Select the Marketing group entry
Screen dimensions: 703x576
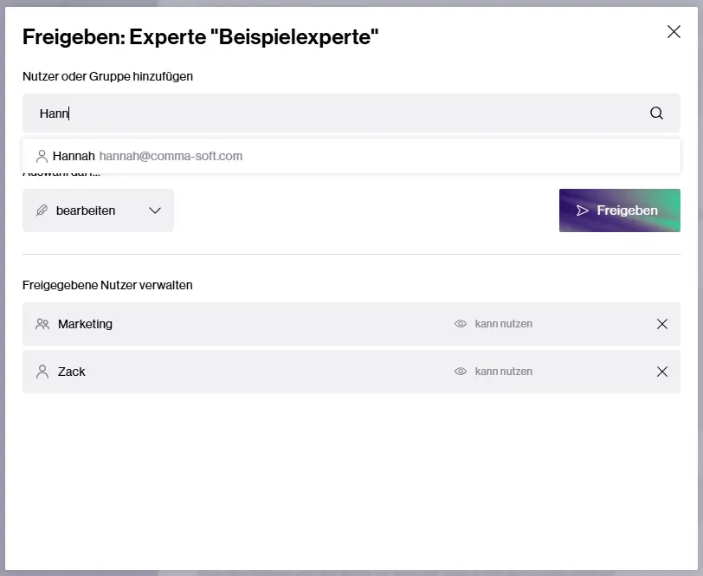[x=85, y=324]
